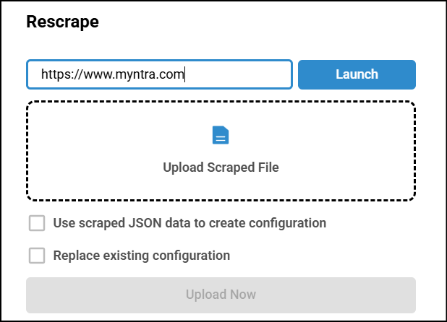Toggle the square box beside 'Use scraped JSON'
Screen dimensions: 447x322
(37, 223)
